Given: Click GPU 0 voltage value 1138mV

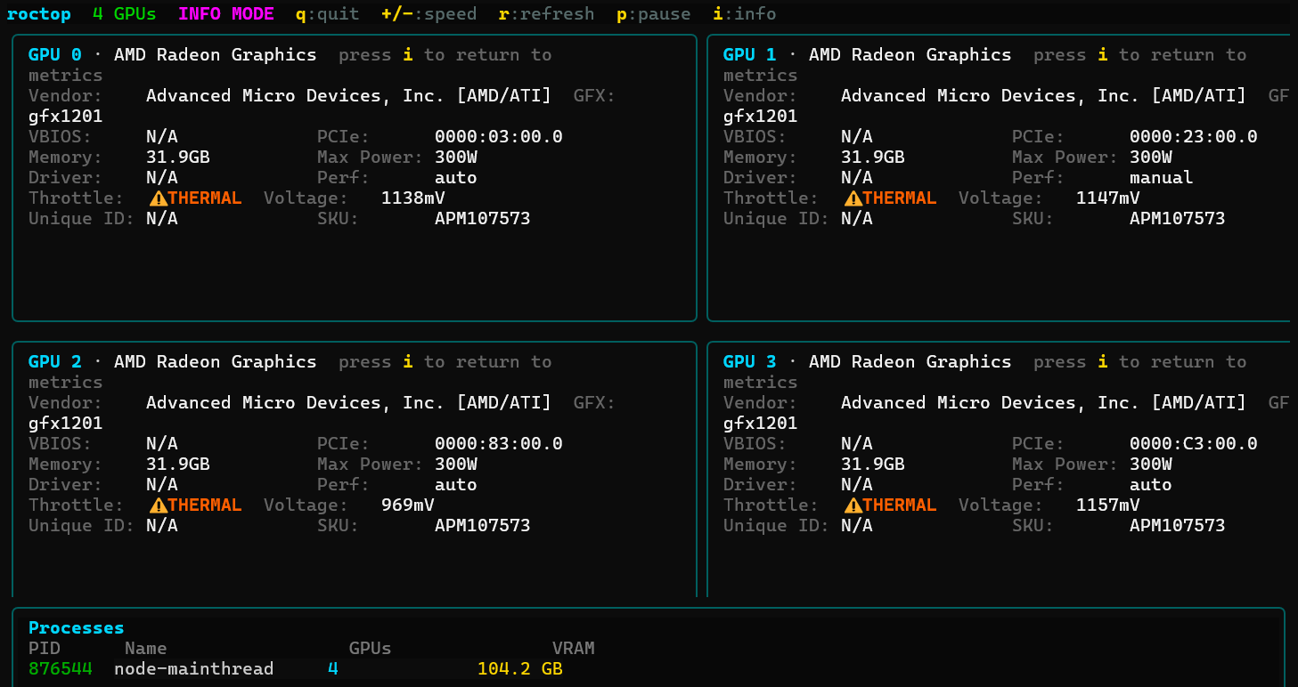Looking at the screenshot, I should click(413, 198).
